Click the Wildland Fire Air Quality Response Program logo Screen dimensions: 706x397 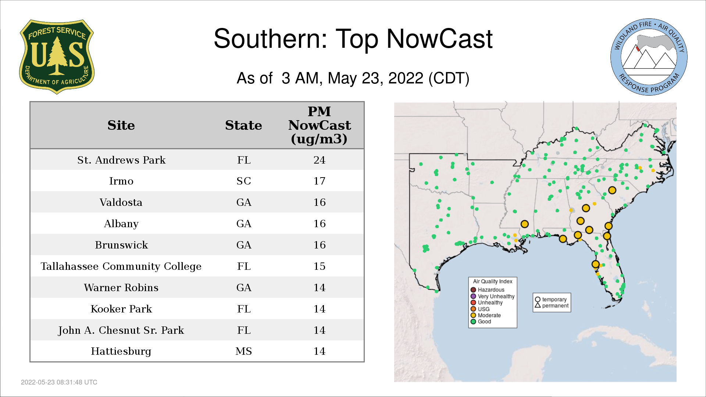coord(649,57)
